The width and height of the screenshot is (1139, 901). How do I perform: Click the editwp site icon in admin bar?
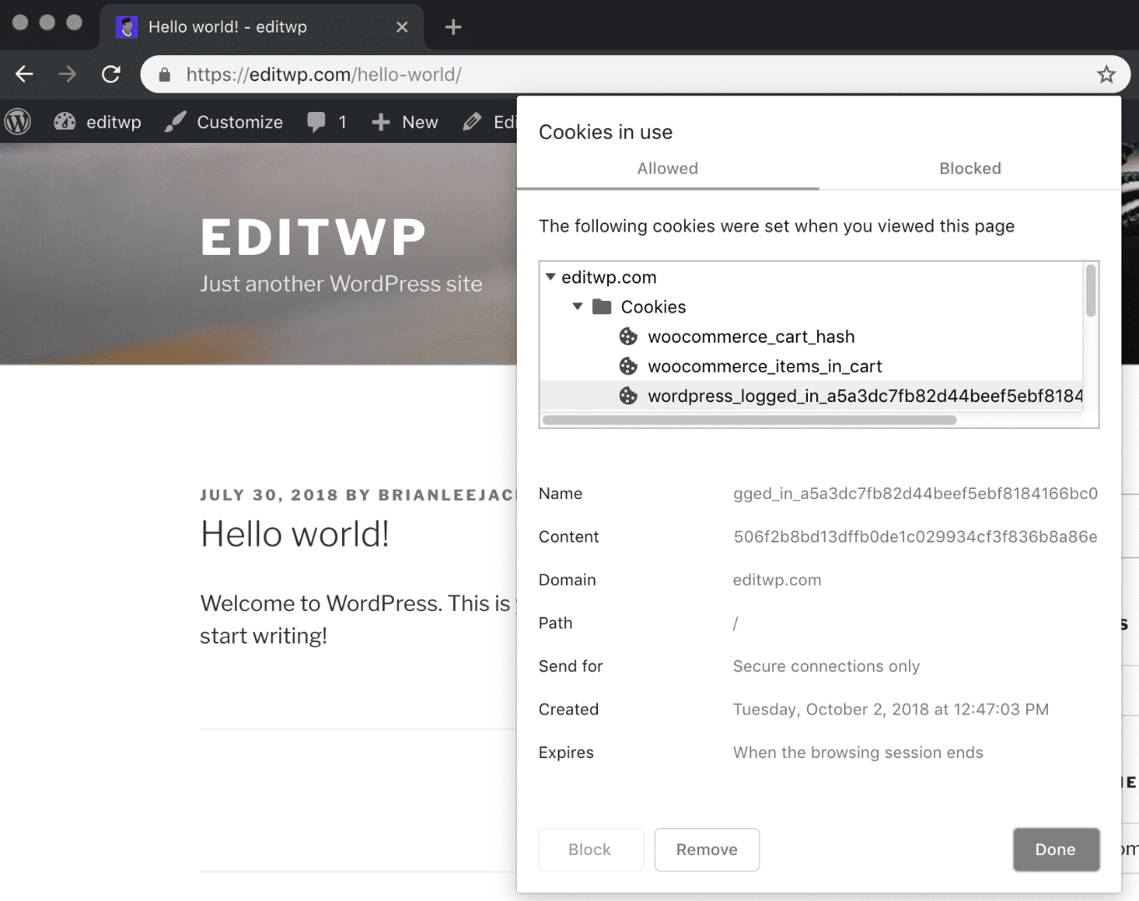point(64,121)
